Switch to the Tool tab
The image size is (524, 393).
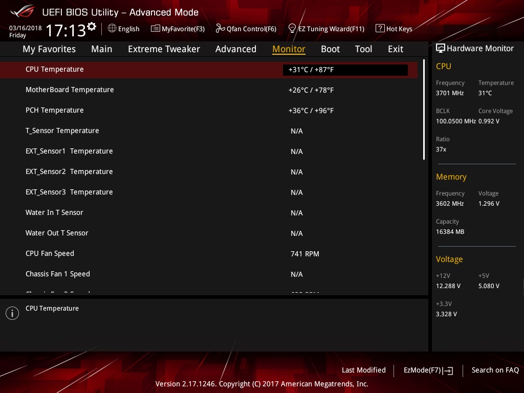(363, 49)
